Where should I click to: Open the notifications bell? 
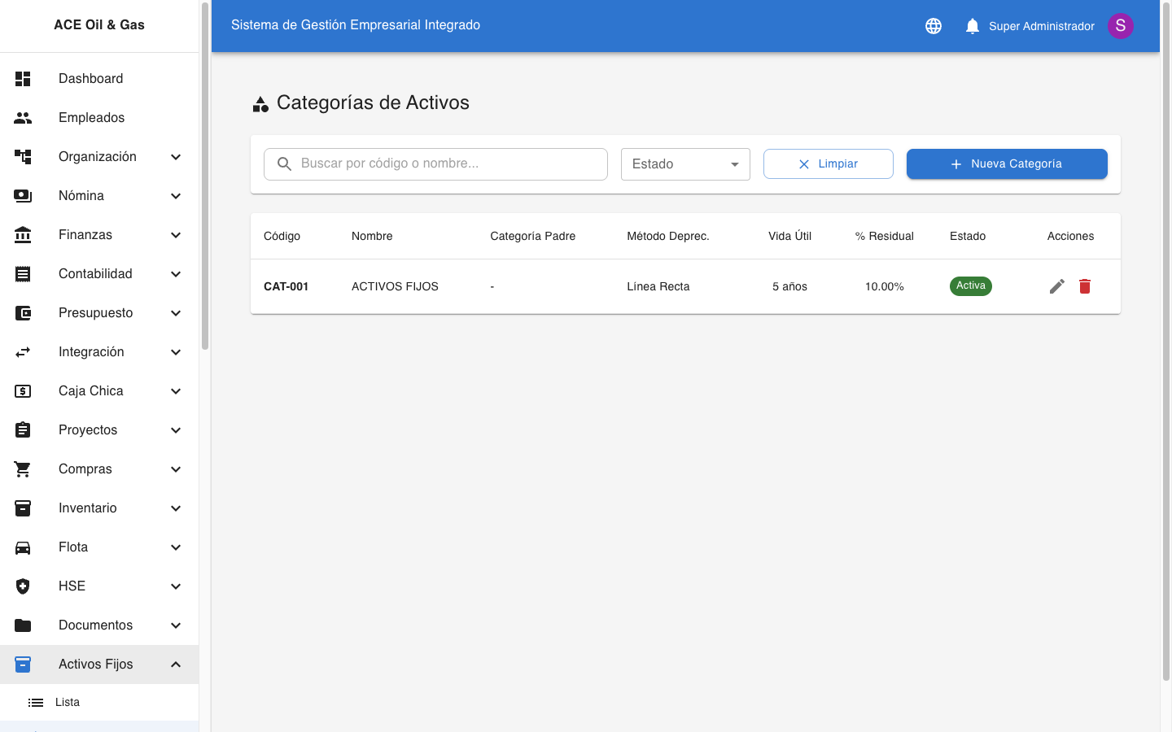(972, 25)
